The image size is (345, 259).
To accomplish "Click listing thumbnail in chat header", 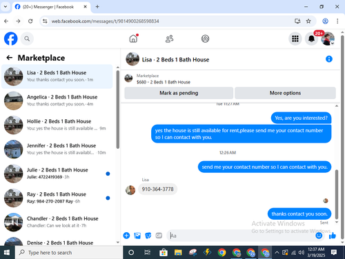I will click(132, 59).
